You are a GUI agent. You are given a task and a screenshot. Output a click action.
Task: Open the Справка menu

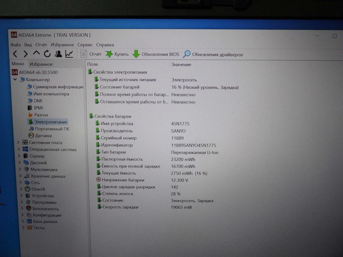point(105,45)
